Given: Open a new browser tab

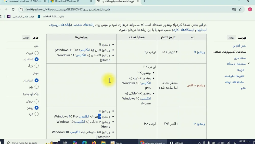Looking at the screenshot, I should 145,1.
